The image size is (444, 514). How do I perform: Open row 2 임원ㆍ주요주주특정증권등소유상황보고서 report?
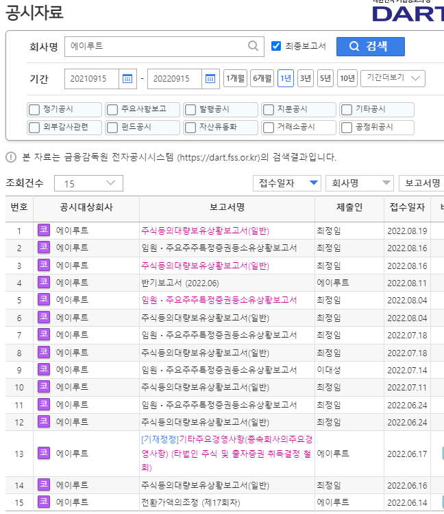tap(219, 248)
